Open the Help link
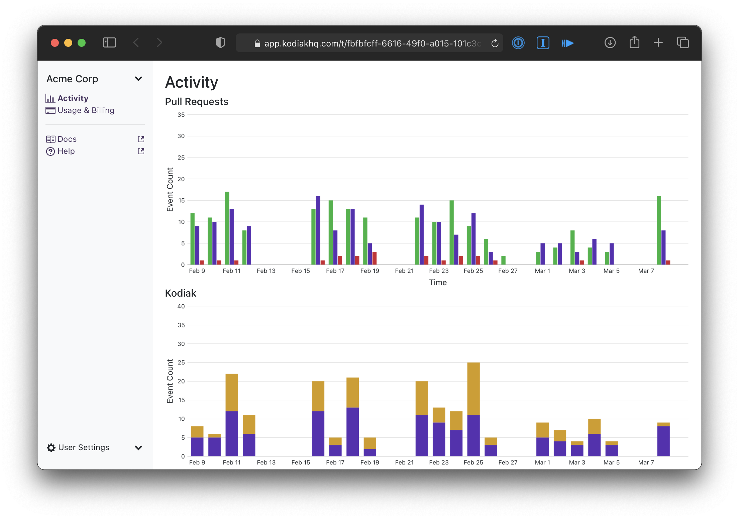The height and width of the screenshot is (519, 739). click(66, 151)
